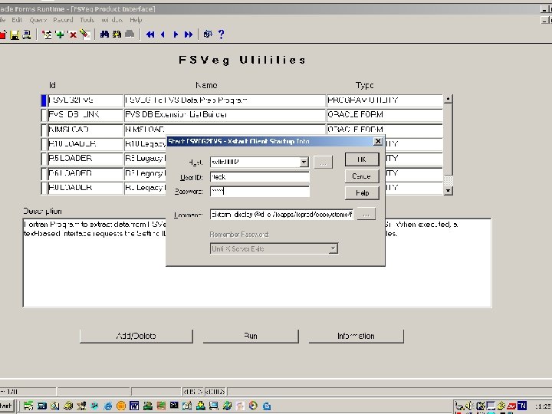Click the red Delete Record icon
This screenshot has width=552, height=414.
click(x=72, y=34)
